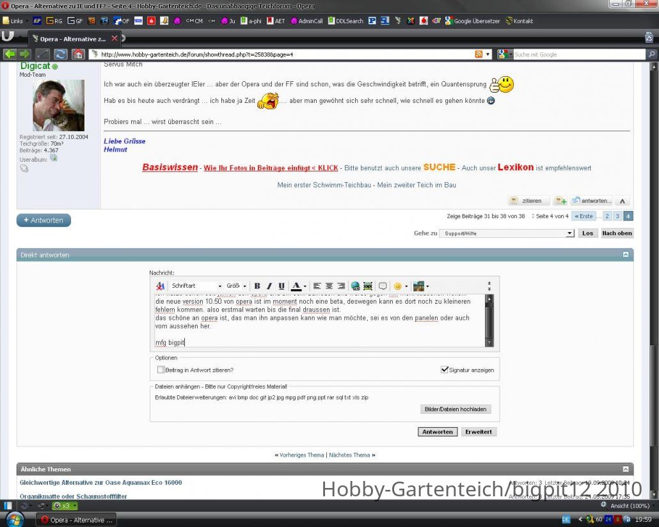Click the 'Los' button
The image size is (659, 527).
[x=587, y=233]
